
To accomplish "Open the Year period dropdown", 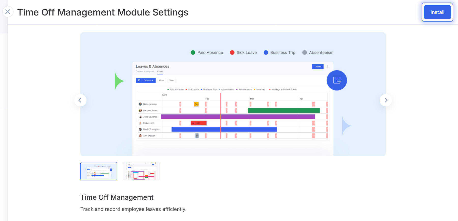I will click(171, 80).
